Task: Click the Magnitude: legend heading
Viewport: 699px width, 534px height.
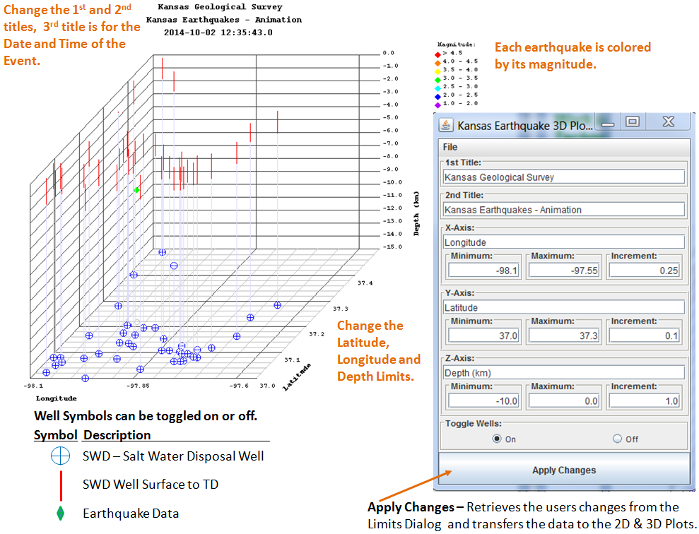Action: tap(457, 44)
